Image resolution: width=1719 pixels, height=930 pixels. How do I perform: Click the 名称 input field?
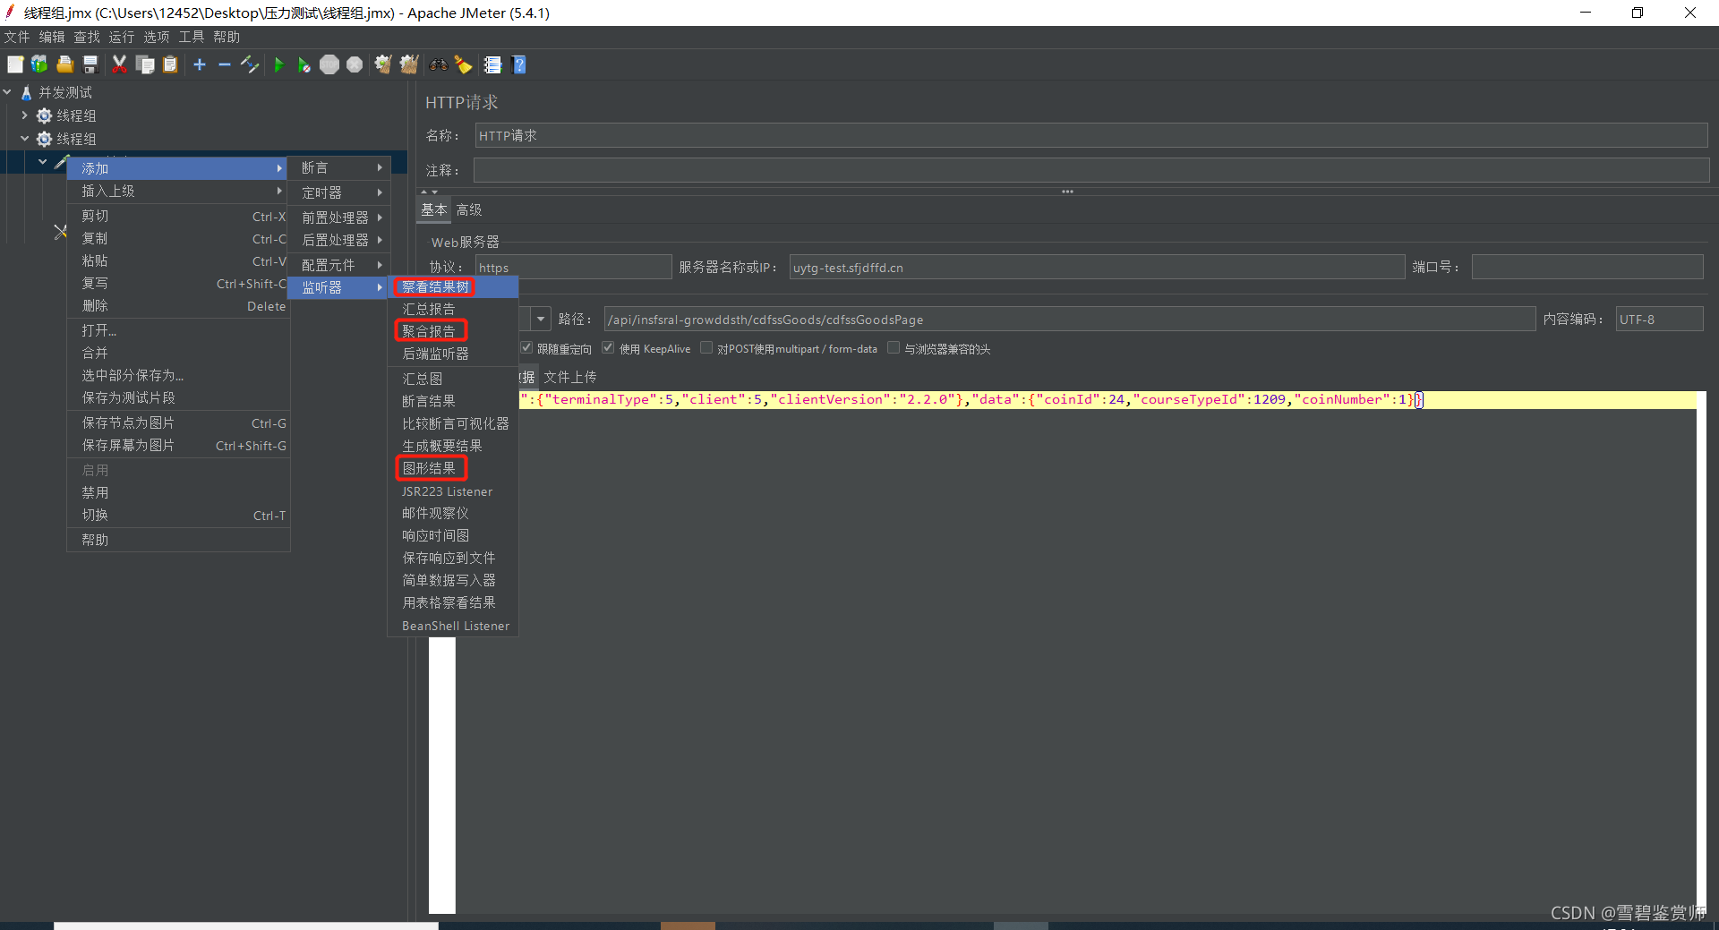point(1090,135)
